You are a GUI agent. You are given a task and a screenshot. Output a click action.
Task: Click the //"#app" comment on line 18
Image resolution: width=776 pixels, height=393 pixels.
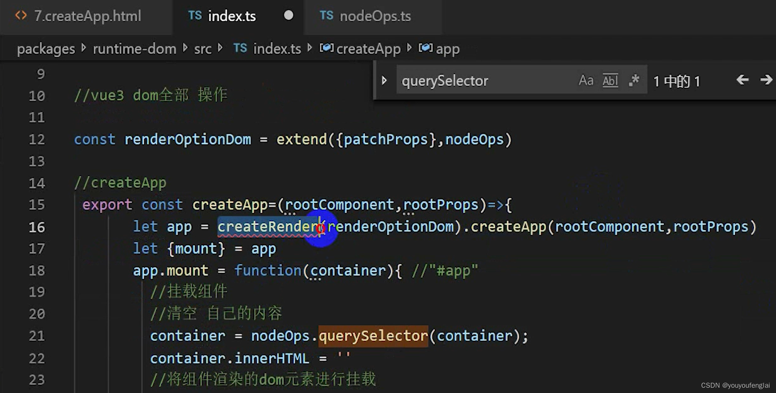tap(445, 271)
